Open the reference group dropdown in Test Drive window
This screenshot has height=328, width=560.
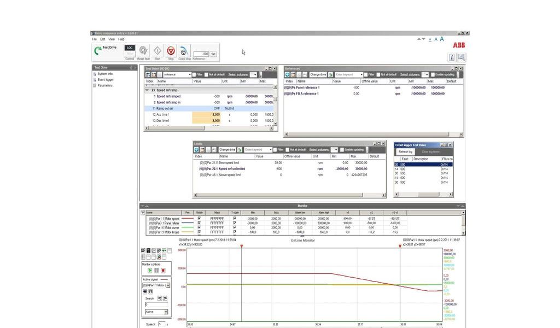pyautogui.click(x=190, y=74)
